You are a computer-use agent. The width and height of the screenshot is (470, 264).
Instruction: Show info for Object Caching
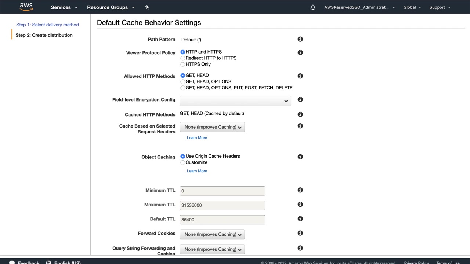pos(300,157)
